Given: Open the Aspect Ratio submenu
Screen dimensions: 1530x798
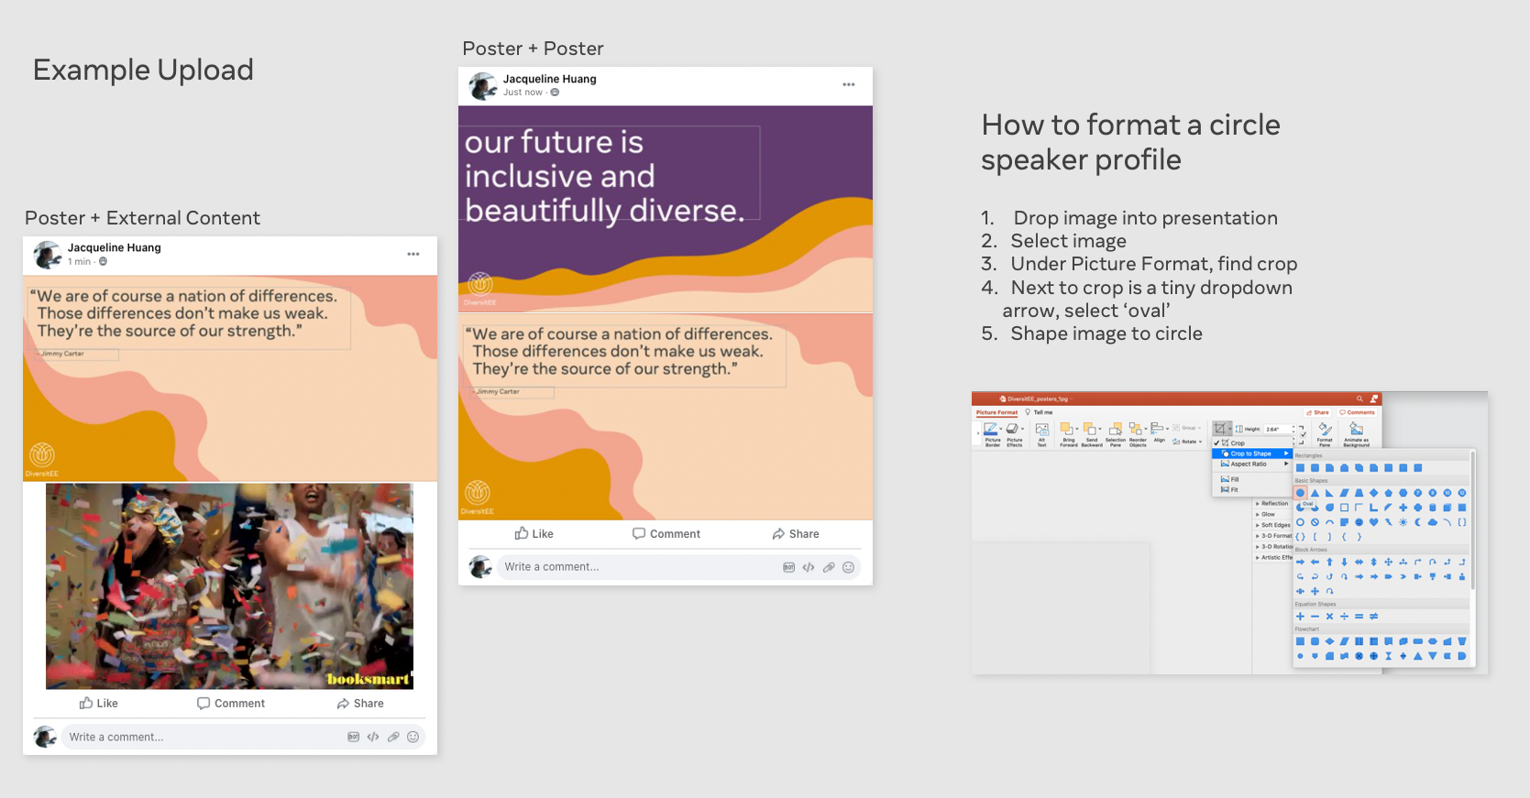Looking at the screenshot, I should 1252,464.
